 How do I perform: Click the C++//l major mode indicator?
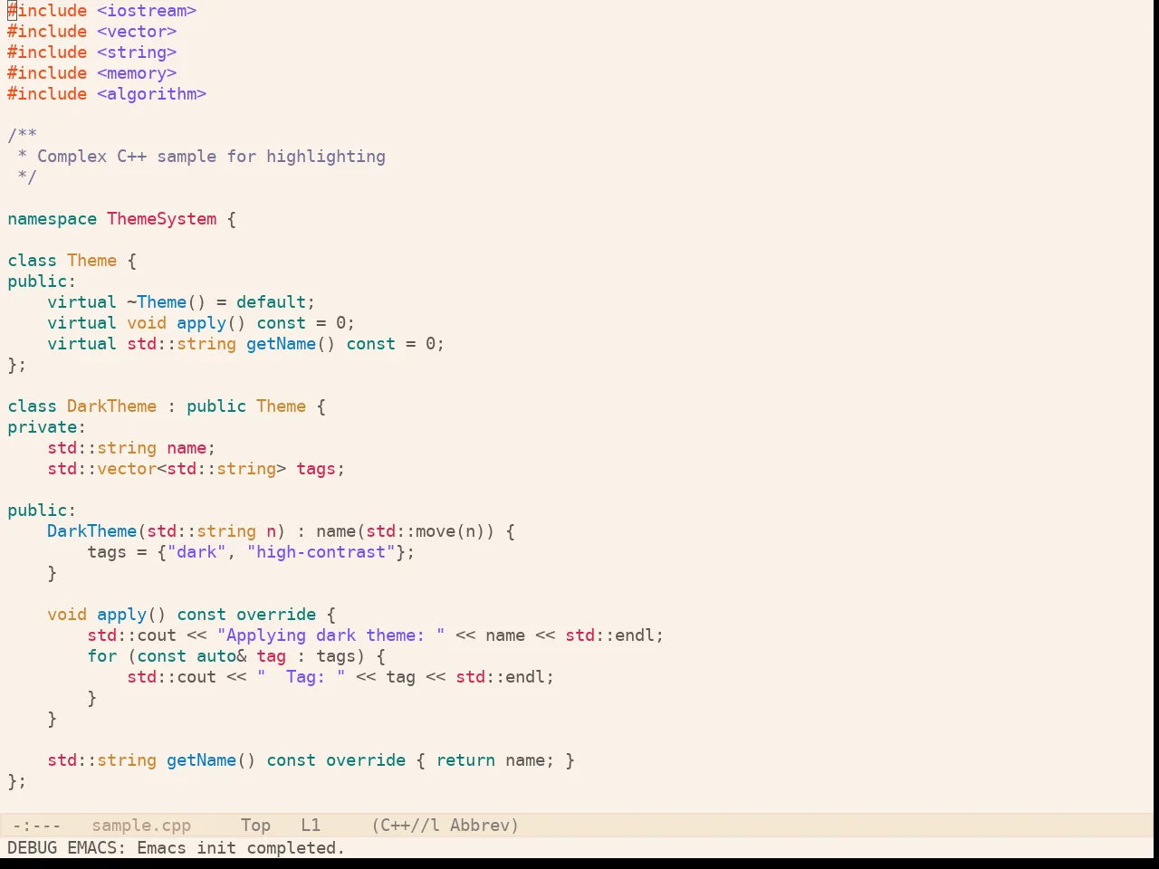(406, 826)
